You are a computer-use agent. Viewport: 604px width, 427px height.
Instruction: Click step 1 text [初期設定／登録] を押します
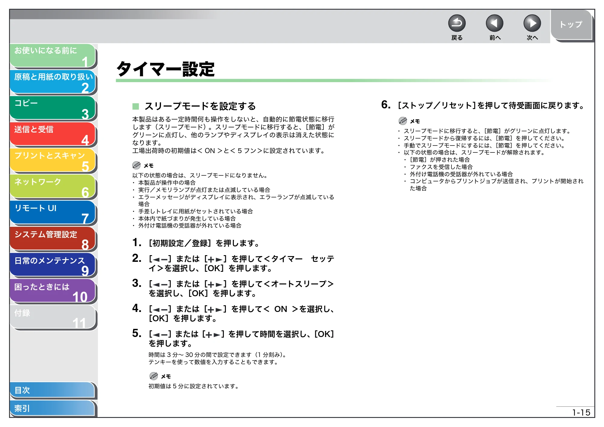204,243
